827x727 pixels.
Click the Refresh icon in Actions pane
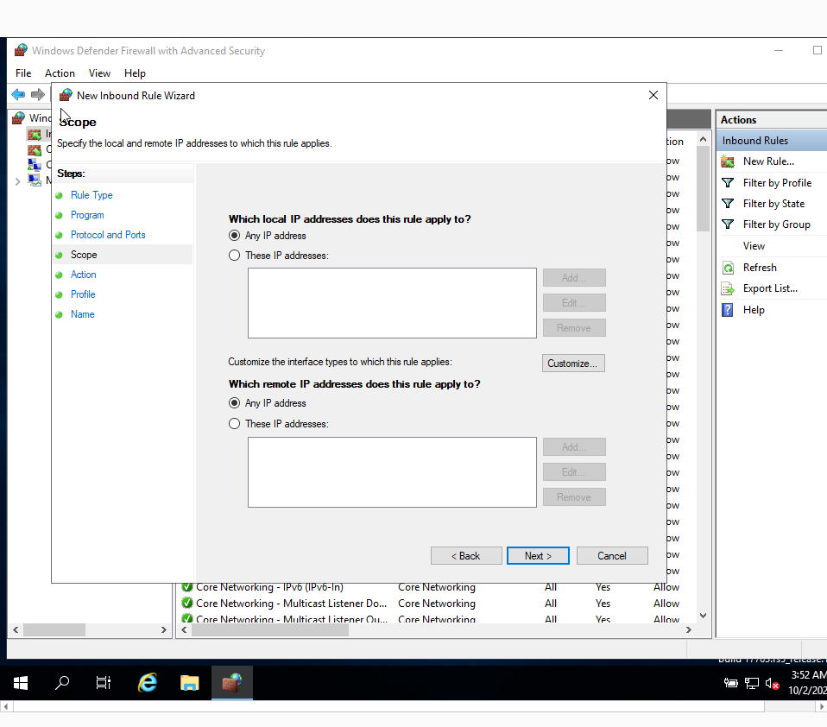pyautogui.click(x=728, y=268)
